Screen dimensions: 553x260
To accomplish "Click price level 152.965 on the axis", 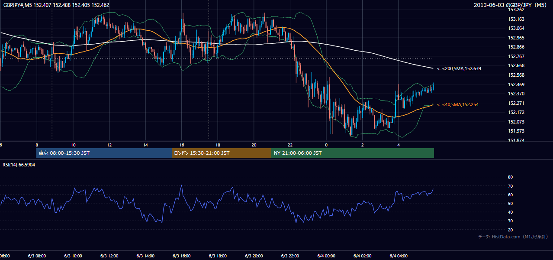I will [516, 38].
